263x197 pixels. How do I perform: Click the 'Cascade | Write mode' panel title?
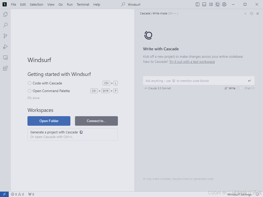tap(154, 13)
